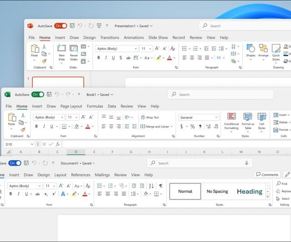Open Mailings tab in Word
The height and width of the screenshot is (242, 291).
[x=102, y=175]
